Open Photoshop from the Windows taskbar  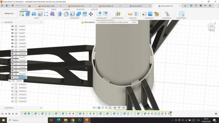click(80, 120)
